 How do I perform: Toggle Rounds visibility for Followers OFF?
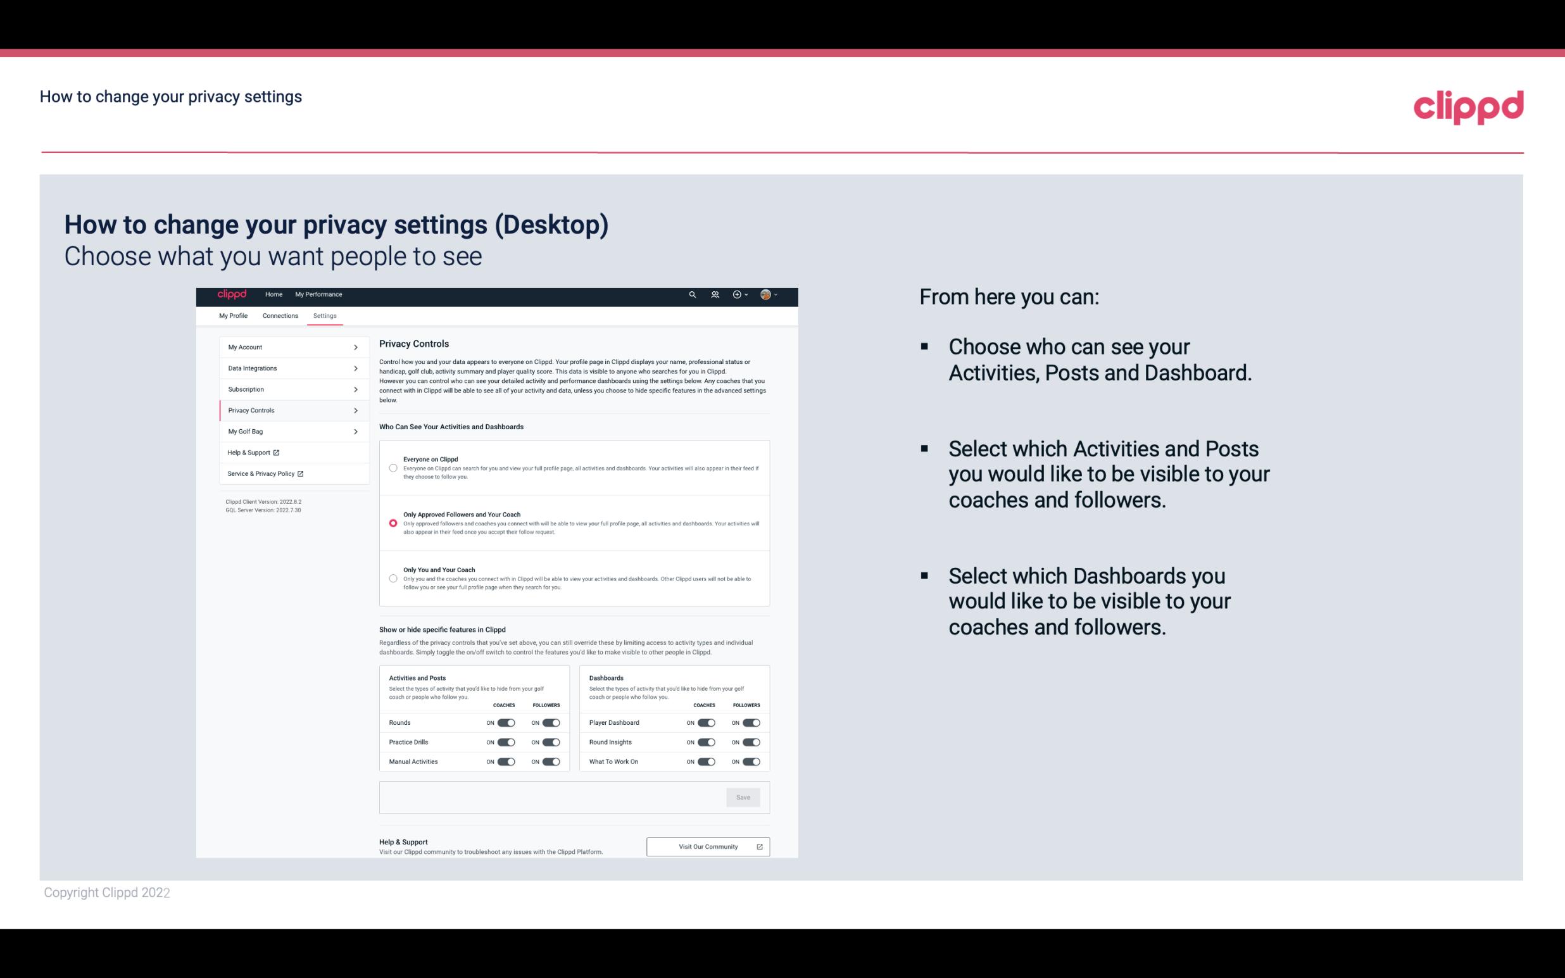click(552, 722)
